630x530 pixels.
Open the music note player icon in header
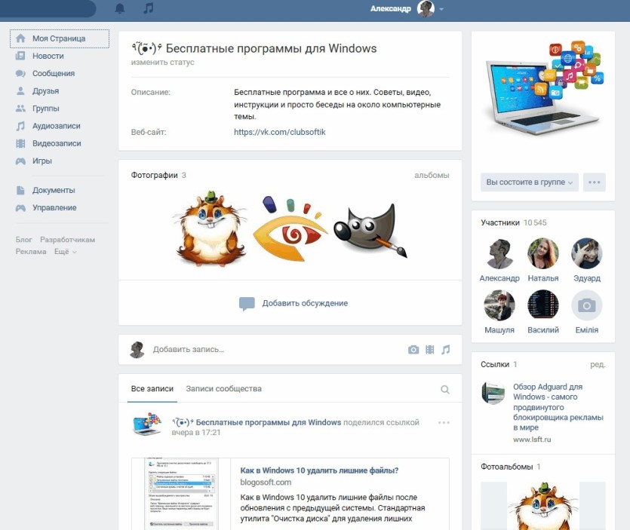(x=149, y=8)
